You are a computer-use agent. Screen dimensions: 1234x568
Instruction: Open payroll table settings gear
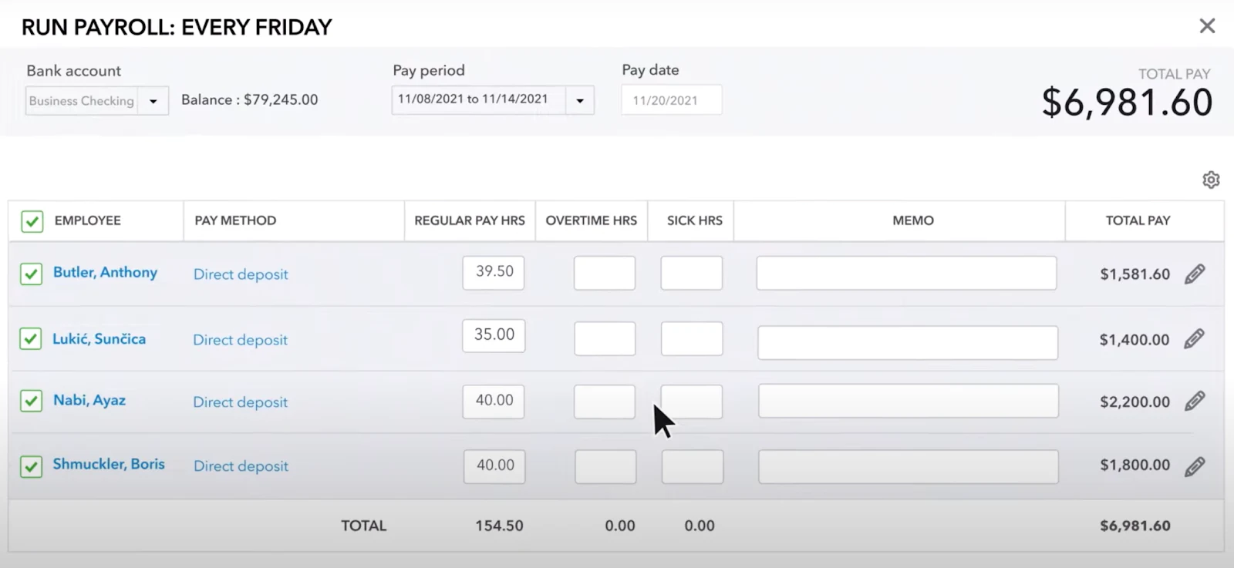pyautogui.click(x=1211, y=180)
